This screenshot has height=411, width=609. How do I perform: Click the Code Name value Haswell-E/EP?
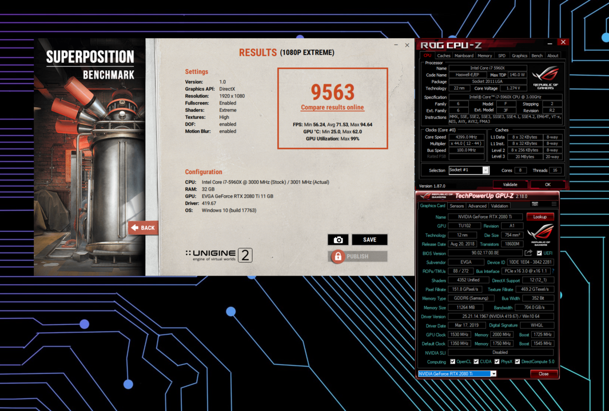[x=467, y=75]
